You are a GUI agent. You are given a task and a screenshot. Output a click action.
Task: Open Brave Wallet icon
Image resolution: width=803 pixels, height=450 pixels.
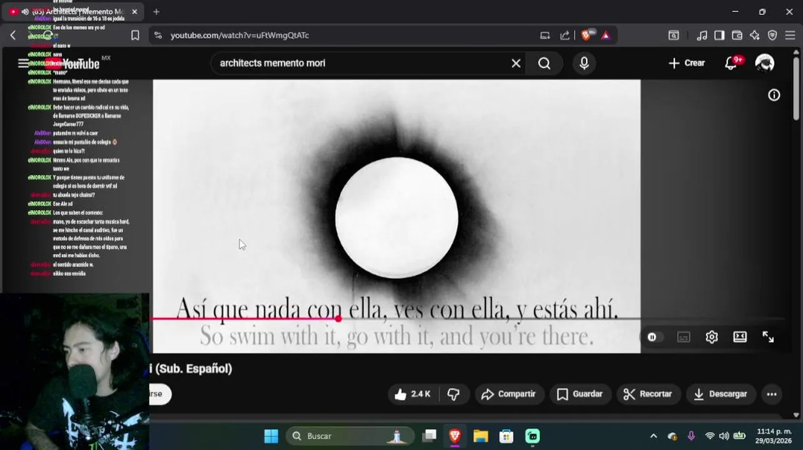tap(737, 36)
